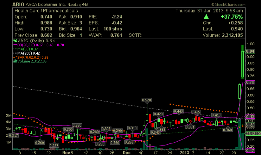Click the 0.250 price label

pyautogui.click(x=100, y=144)
